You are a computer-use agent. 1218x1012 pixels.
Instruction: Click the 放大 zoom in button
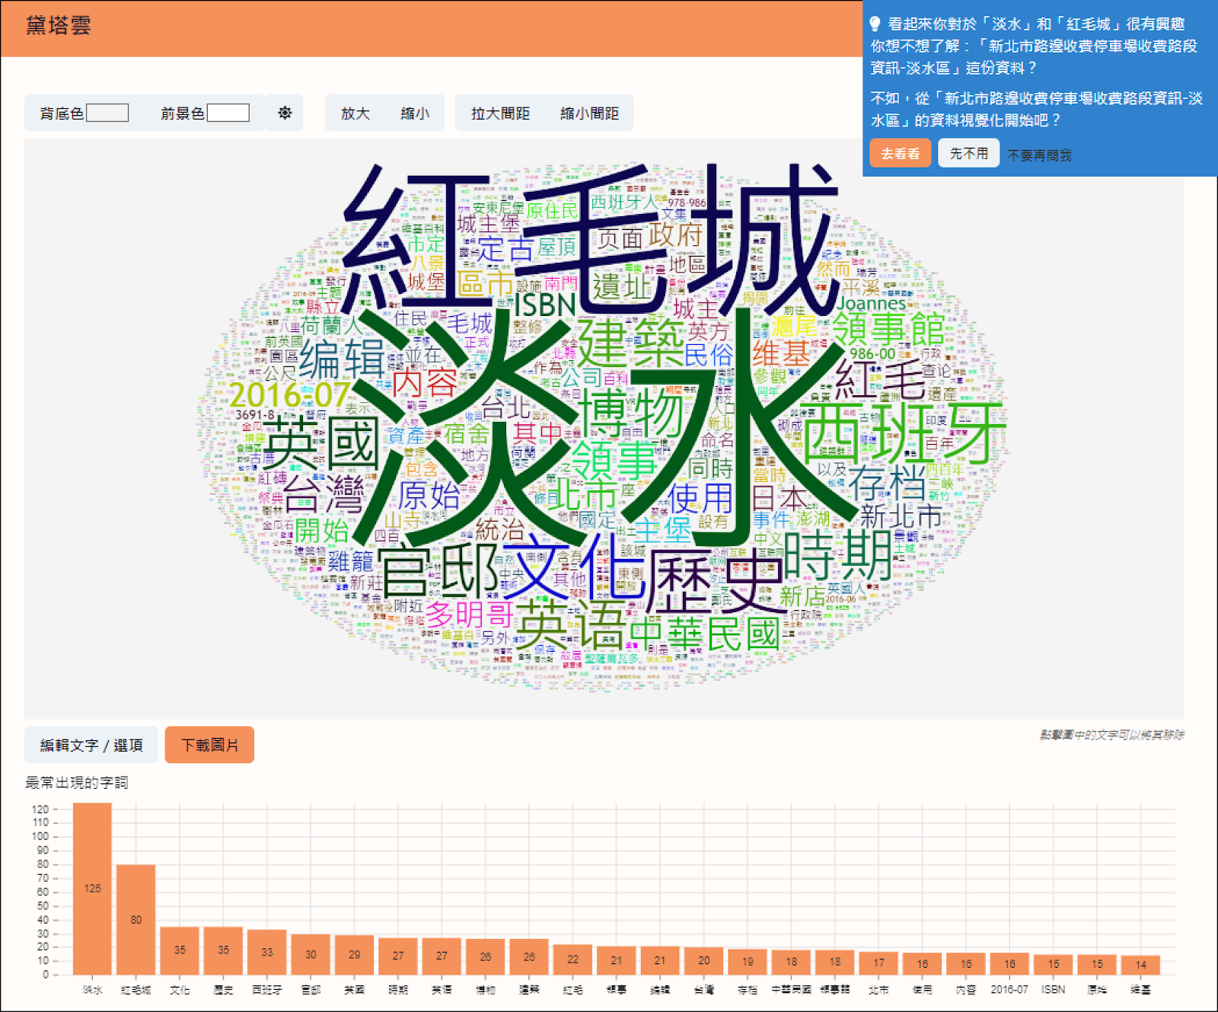[x=355, y=113]
